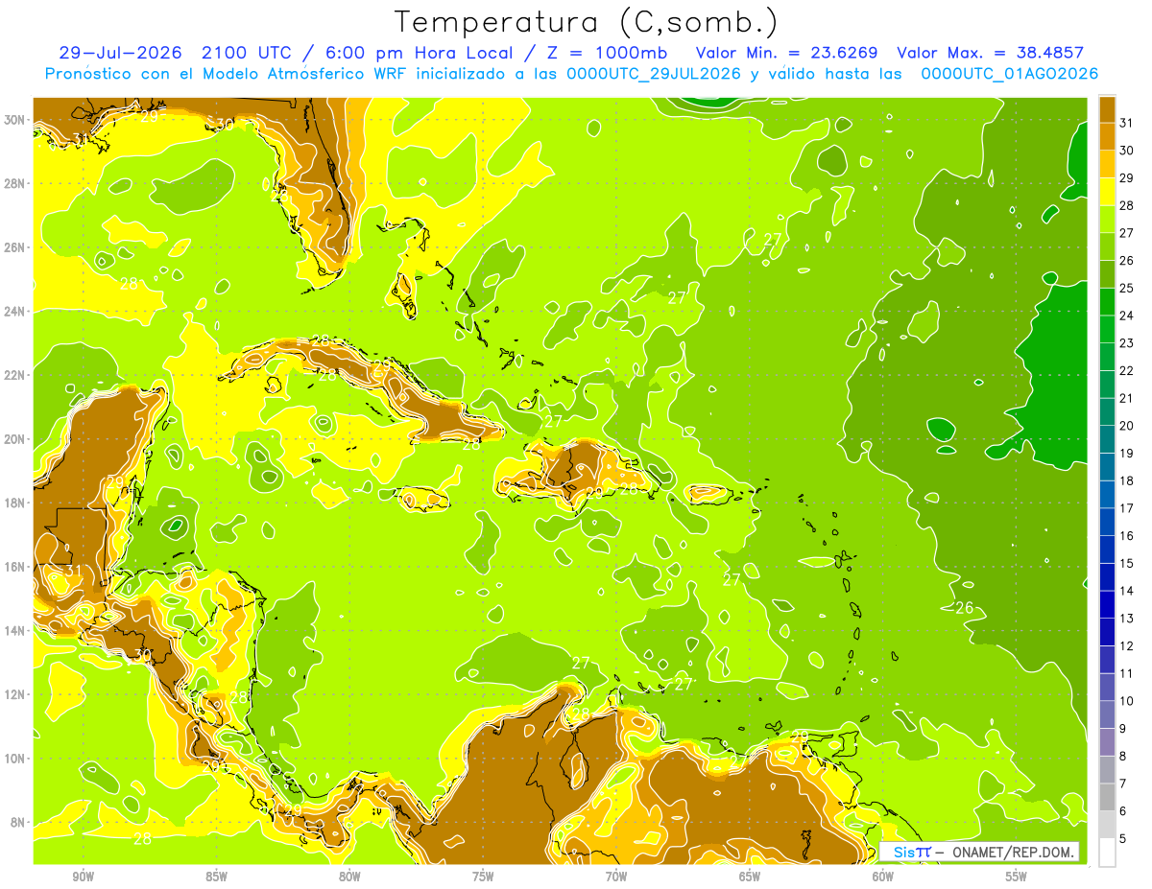
Task: Click color scale label "21"
Action: tap(1127, 398)
